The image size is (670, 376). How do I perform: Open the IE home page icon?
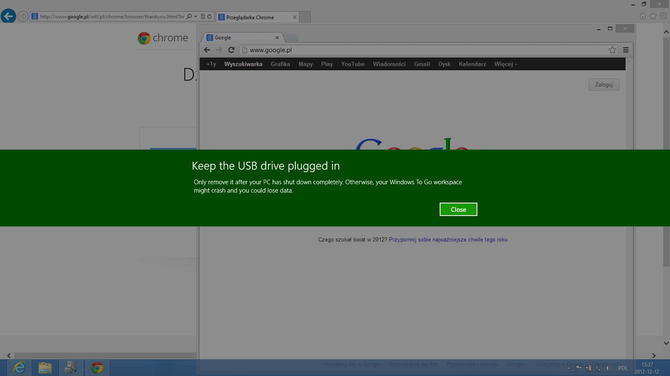click(643, 16)
